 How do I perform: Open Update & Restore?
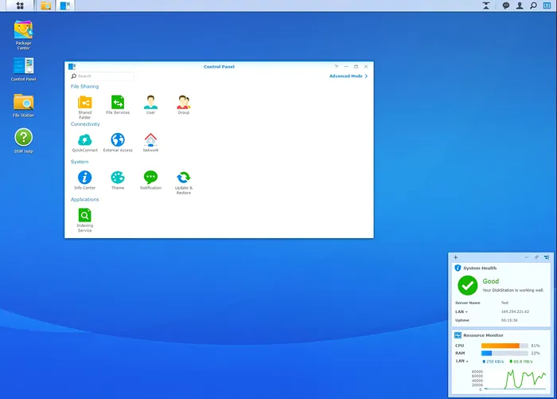pyautogui.click(x=183, y=182)
